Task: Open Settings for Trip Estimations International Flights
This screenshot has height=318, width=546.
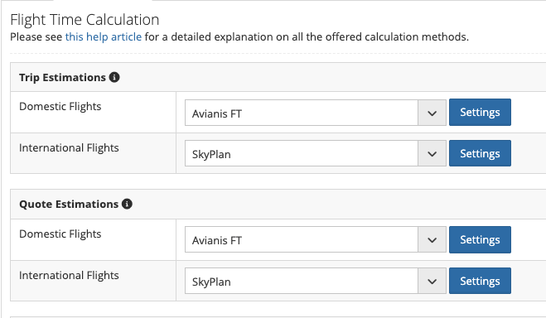Action: tap(480, 153)
